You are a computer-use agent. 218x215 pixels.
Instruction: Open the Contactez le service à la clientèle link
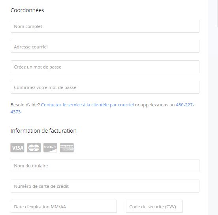click(x=87, y=105)
